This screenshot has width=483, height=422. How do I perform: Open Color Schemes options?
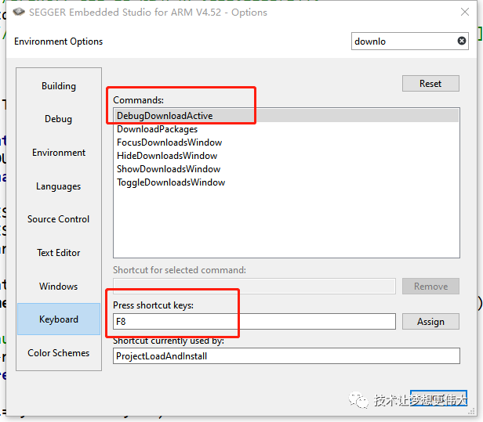59,353
